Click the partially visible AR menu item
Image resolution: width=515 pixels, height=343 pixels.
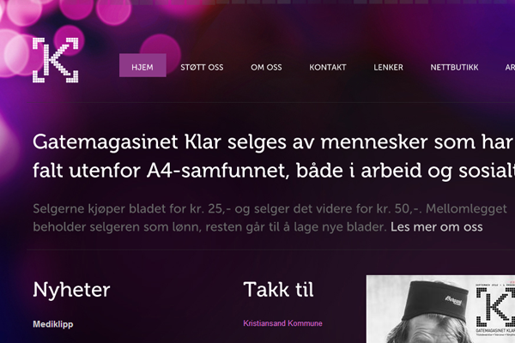[510, 67]
